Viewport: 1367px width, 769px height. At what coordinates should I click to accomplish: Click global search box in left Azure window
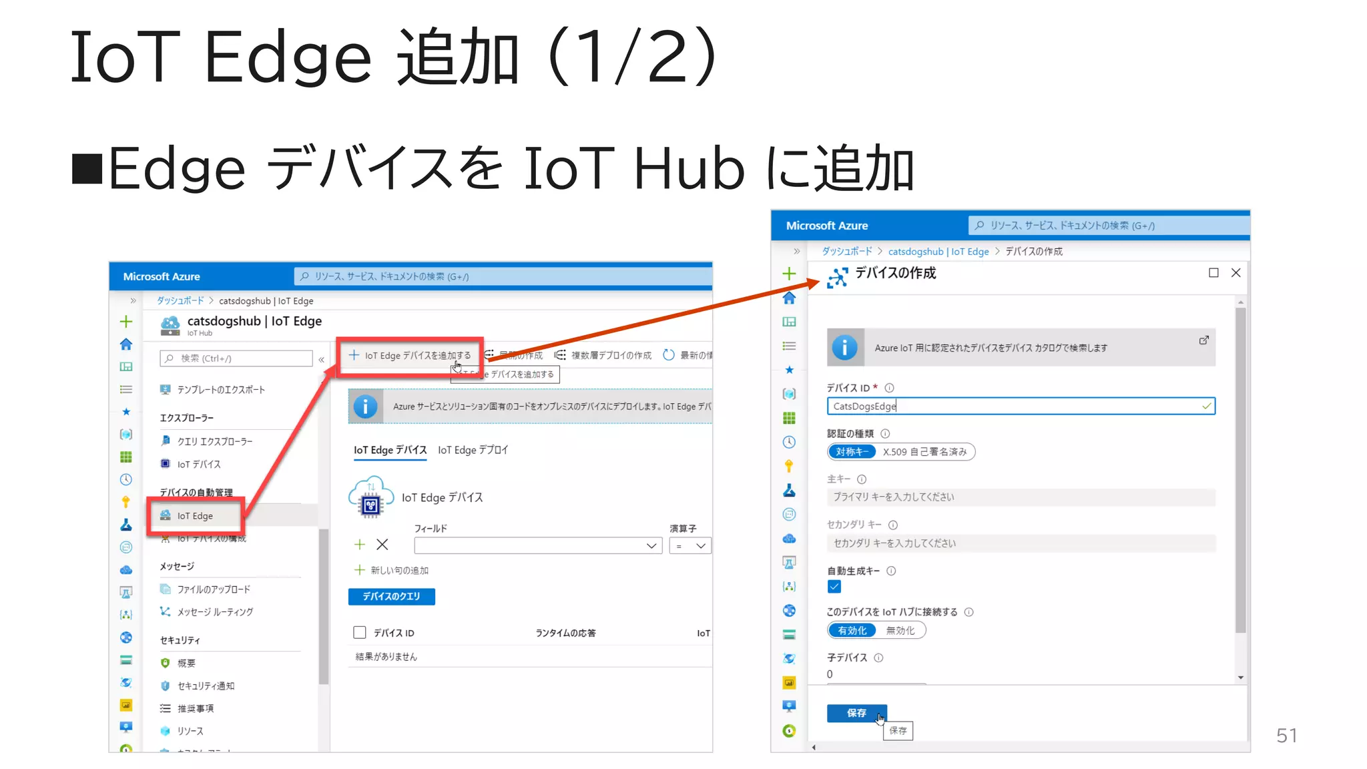click(503, 276)
